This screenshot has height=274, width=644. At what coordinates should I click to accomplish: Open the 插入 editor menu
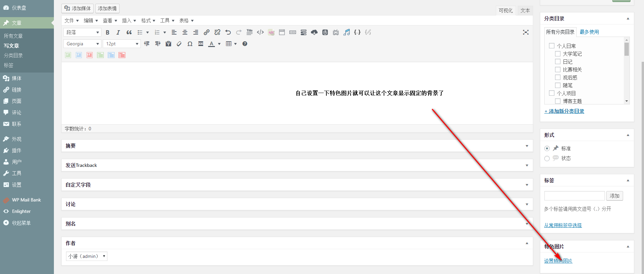pos(129,20)
